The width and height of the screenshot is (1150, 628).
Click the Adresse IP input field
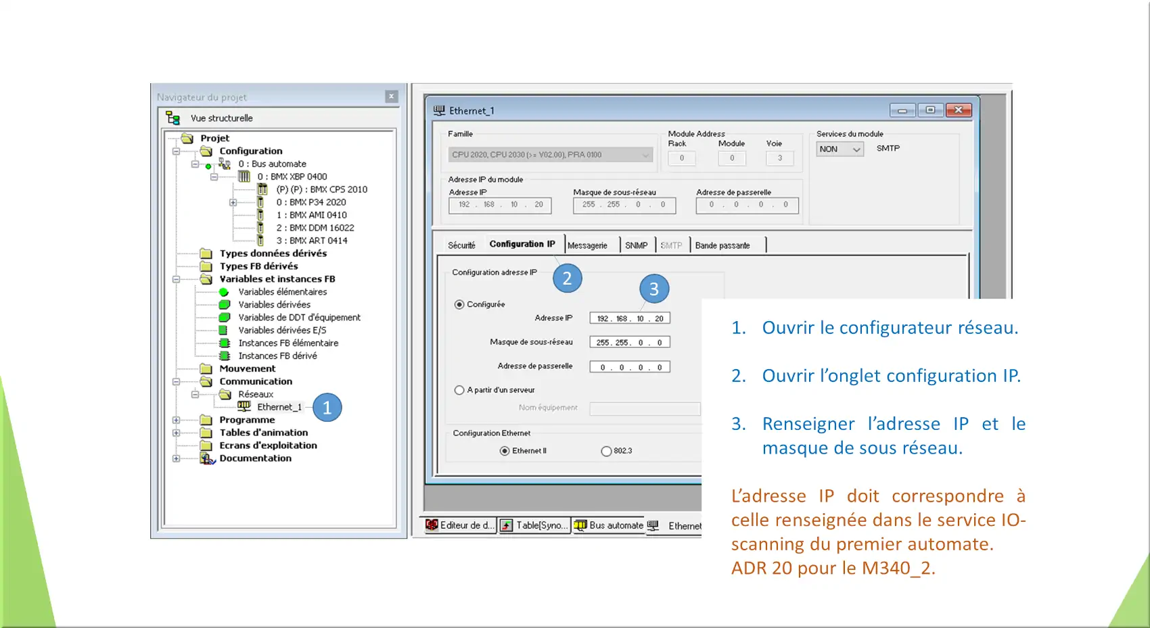[x=630, y=318]
